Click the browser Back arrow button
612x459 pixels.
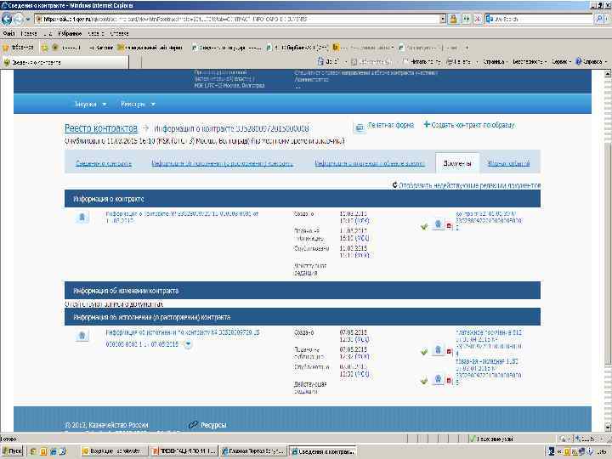click(x=7, y=19)
